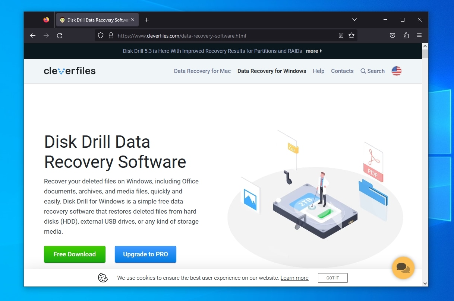Select Data Recovery for Windows menu item

[272, 71]
